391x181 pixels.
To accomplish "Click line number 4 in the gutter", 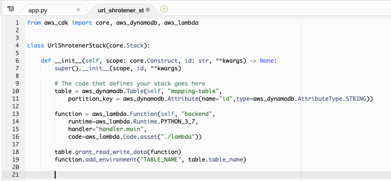I will (17, 46).
